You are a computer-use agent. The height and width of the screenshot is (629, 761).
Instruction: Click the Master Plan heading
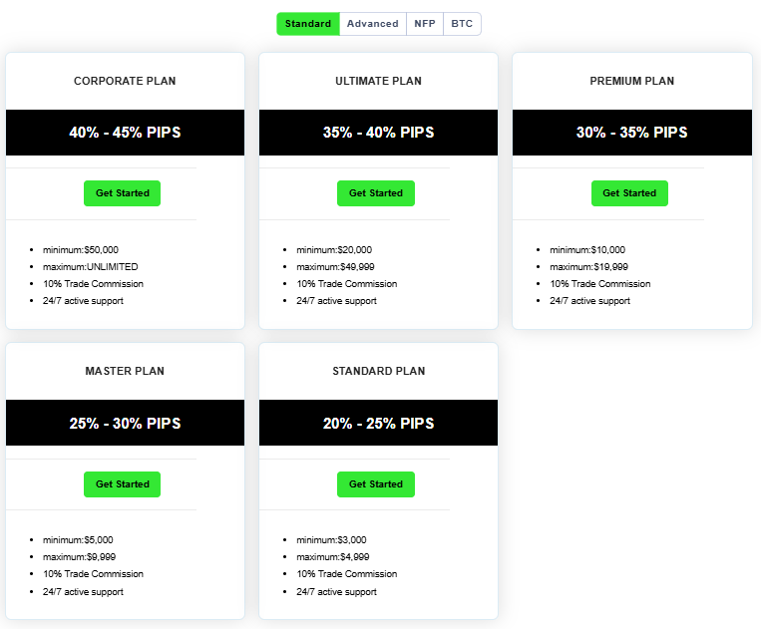pos(125,371)
